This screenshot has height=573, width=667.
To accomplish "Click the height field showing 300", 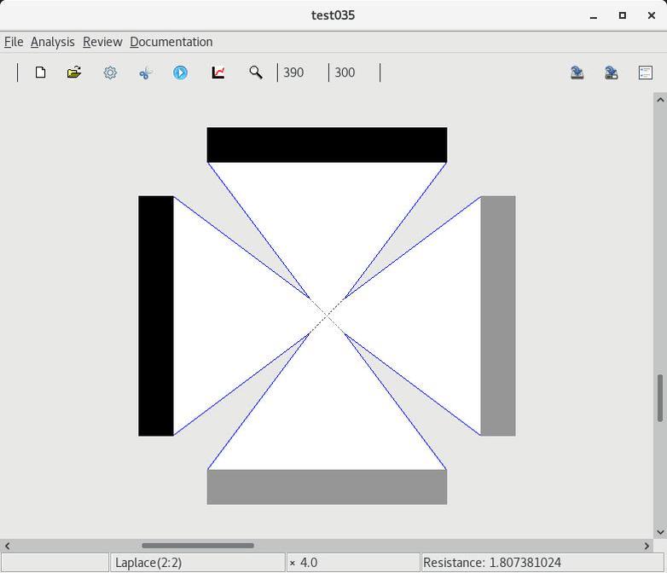I will [351, 72].
